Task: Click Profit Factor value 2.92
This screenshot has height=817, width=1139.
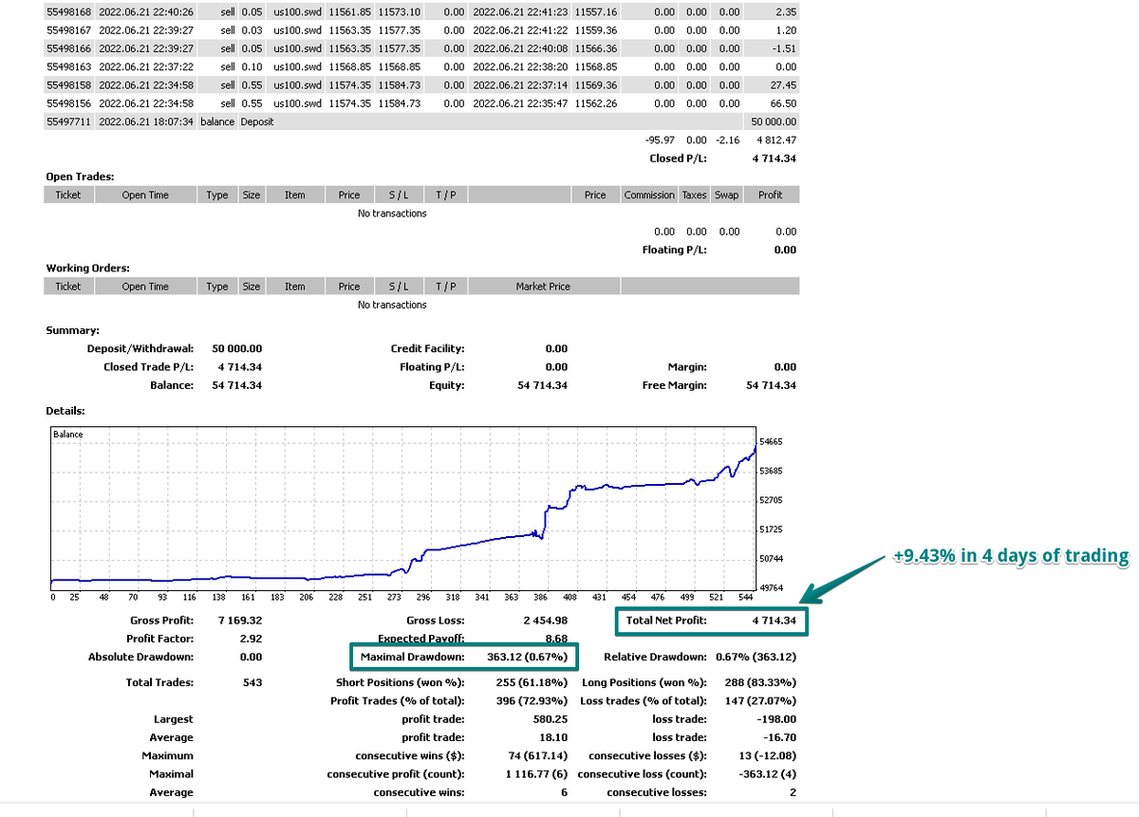Action: (x=252, y=639)
